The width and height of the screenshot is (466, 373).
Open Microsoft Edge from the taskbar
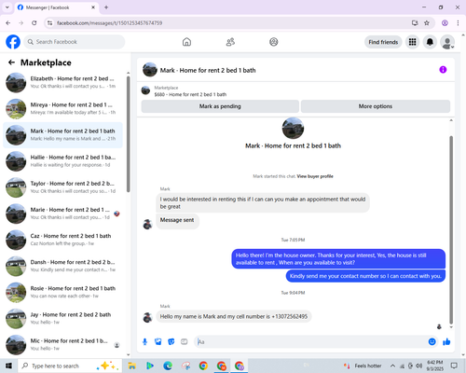click(168, 366)
